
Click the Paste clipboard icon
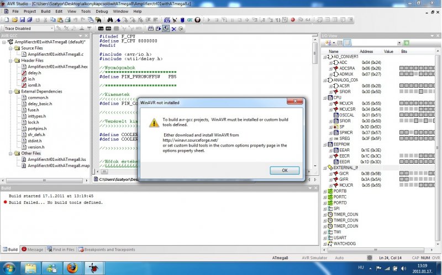pos(60,20)
